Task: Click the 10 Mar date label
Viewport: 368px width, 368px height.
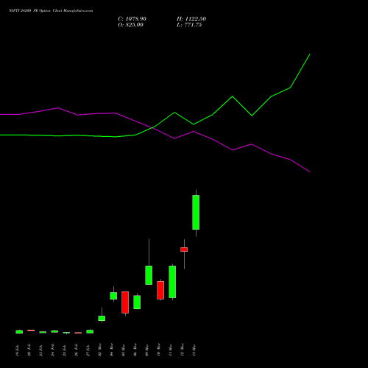Action: (159, 350)
